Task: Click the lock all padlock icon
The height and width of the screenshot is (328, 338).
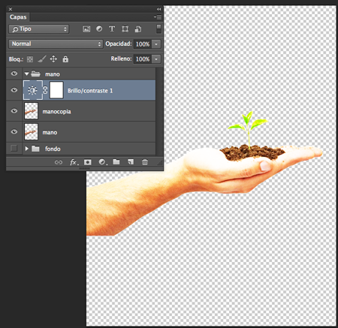Action: (65, 59)
